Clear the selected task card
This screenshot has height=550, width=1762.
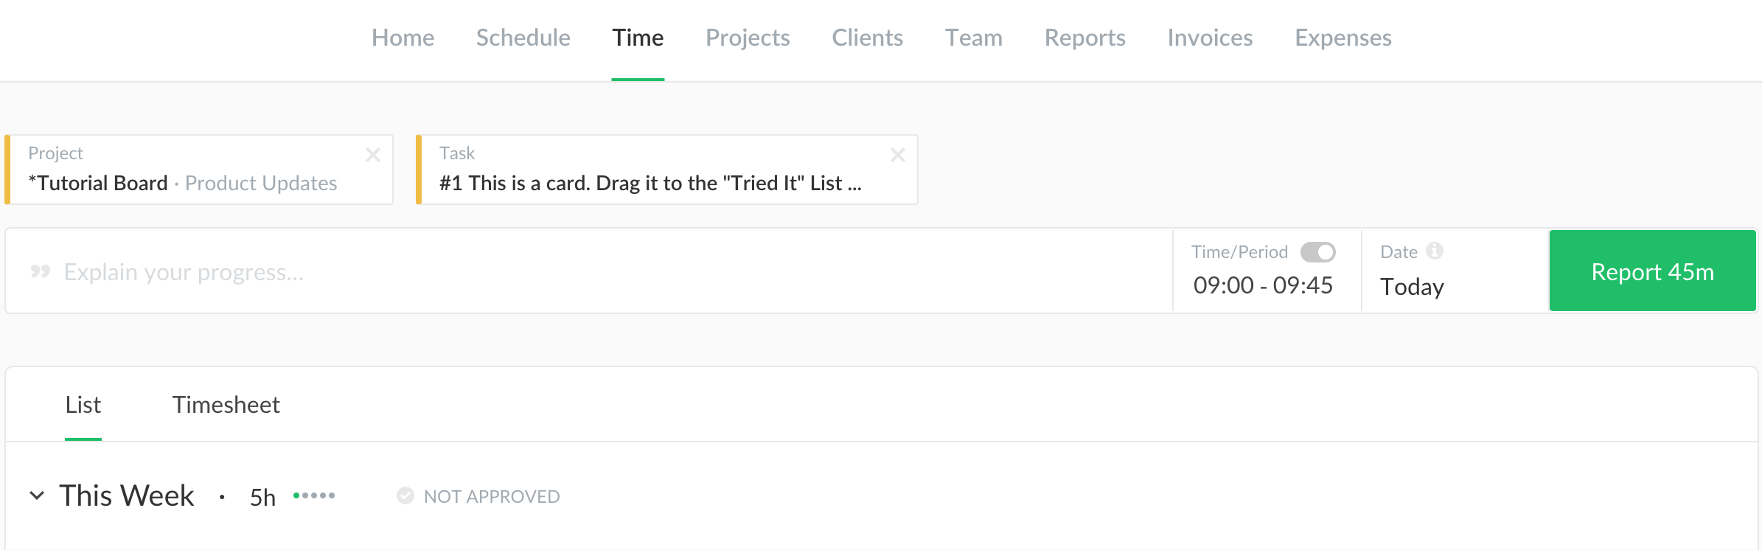897,155
